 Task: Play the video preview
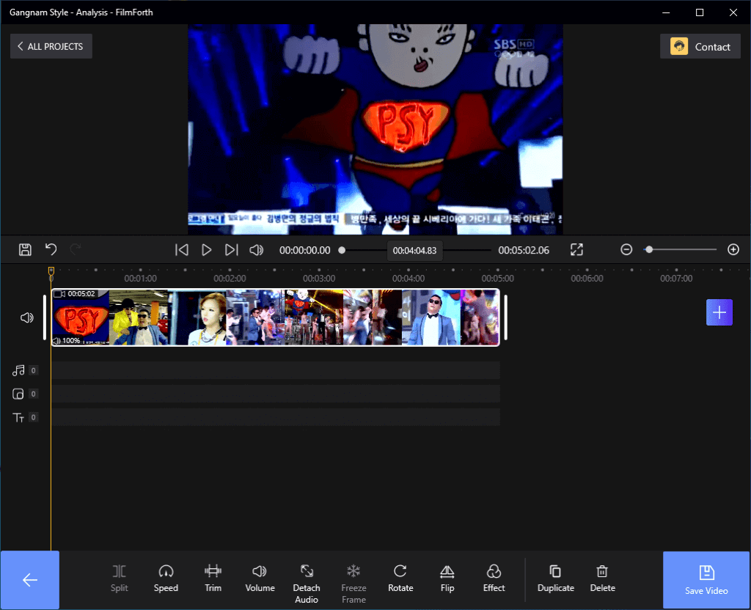206,249
